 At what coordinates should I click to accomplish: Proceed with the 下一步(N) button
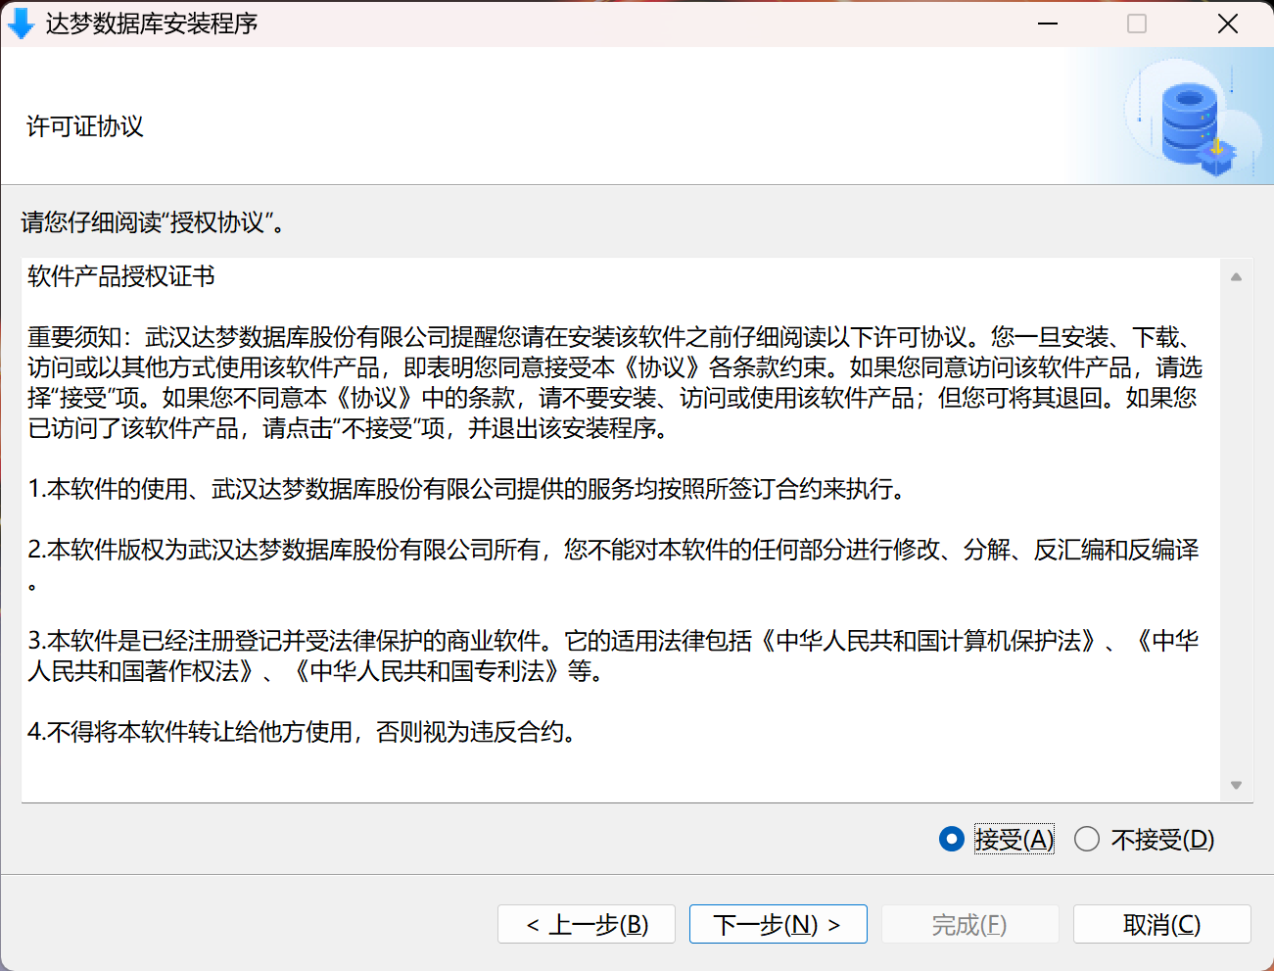click(779, 924)
